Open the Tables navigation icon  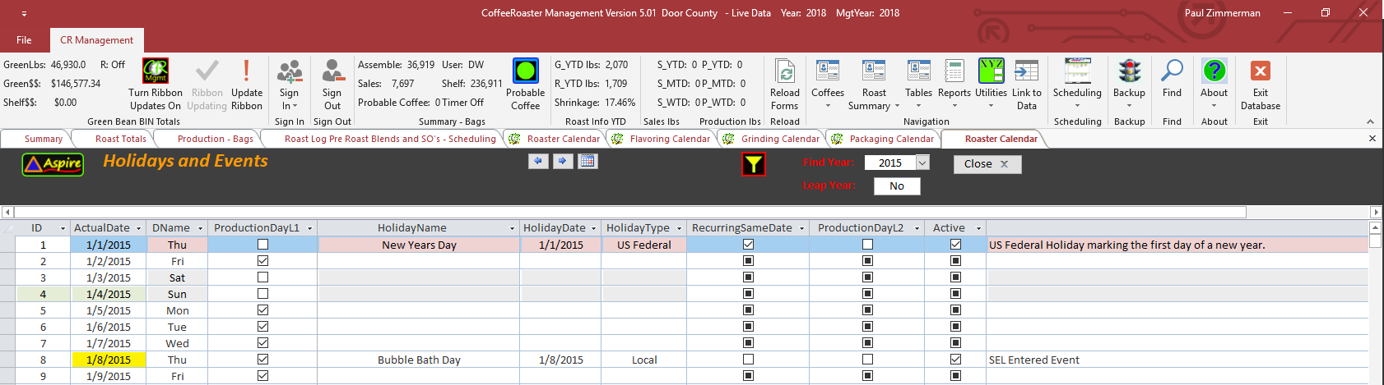918,71
